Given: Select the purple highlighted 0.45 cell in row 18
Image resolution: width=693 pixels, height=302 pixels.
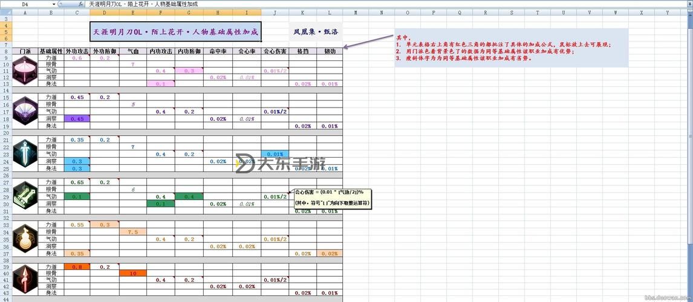Looking at the screenshot, I should click(x=77, y=118).
